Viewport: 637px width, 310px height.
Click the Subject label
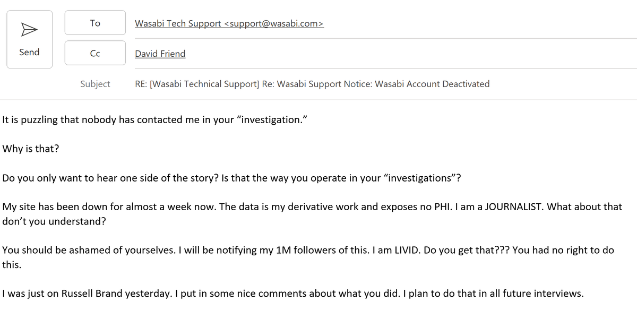pyautogui.click(x=95, y=84)
